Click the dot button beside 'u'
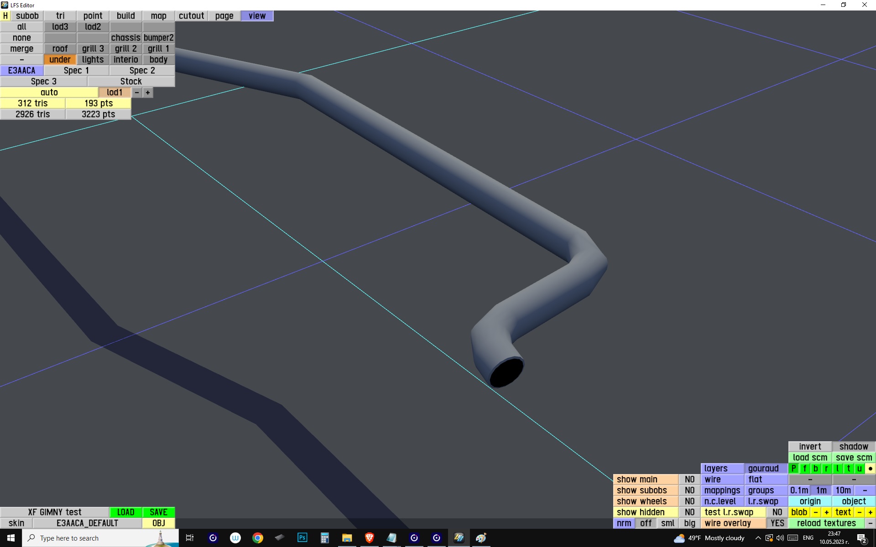 (x=870, y=469)
